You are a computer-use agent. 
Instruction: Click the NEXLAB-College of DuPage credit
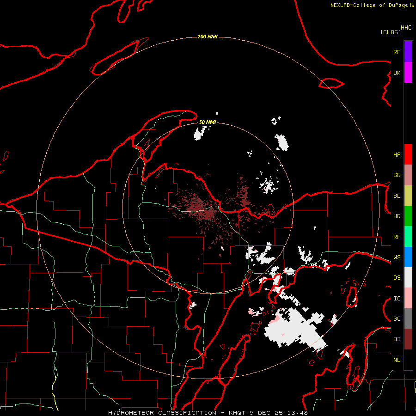pos(372,5)
